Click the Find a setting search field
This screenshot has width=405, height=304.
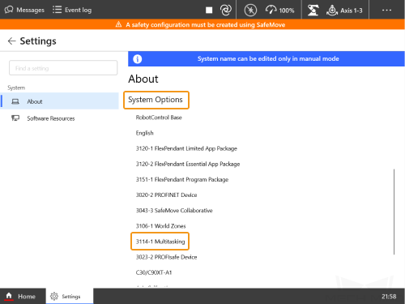pyautogui.click(x=63, y=68)
